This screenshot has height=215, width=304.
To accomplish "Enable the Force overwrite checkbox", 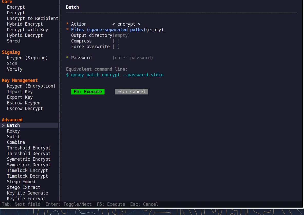I will pos(116,47).
